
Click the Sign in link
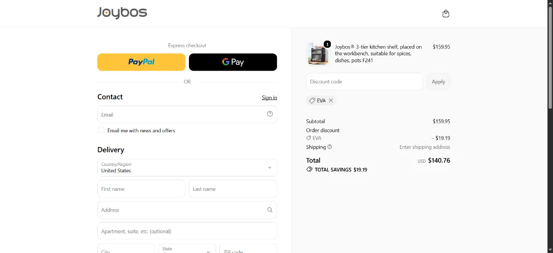click(x=270, y=98)
